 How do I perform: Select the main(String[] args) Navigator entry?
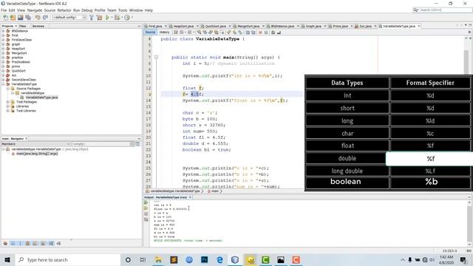coord(37,154)
